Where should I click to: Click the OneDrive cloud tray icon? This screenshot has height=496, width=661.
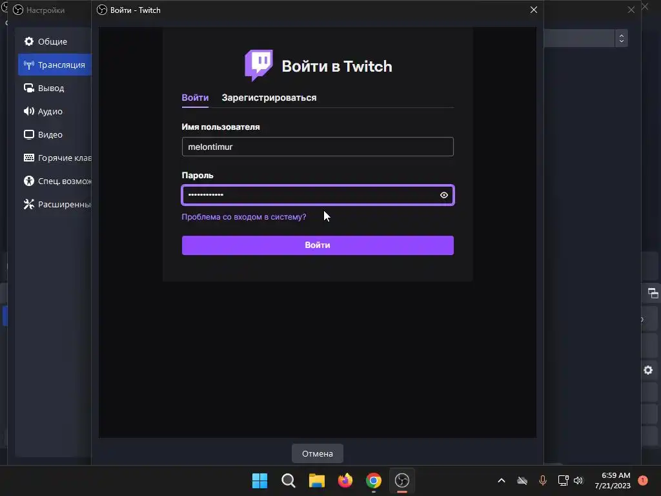tap(522, 480)
